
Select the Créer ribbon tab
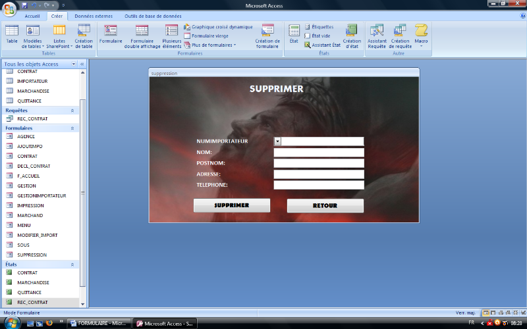pyautogui.click(x=57, y=16)
